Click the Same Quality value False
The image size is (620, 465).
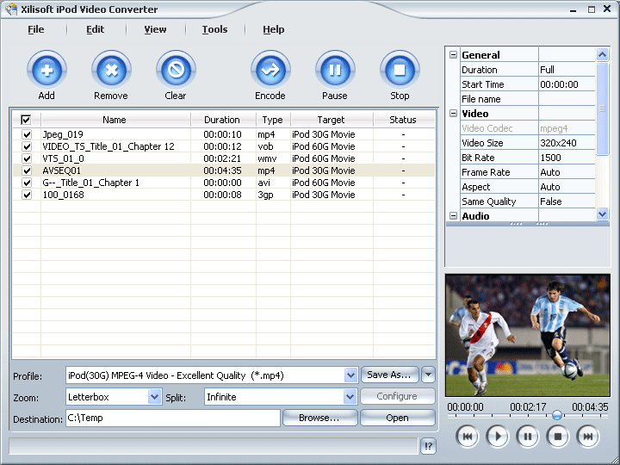pos(567,201)
